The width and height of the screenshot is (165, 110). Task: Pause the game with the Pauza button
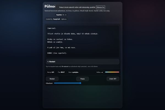[82, 79]
